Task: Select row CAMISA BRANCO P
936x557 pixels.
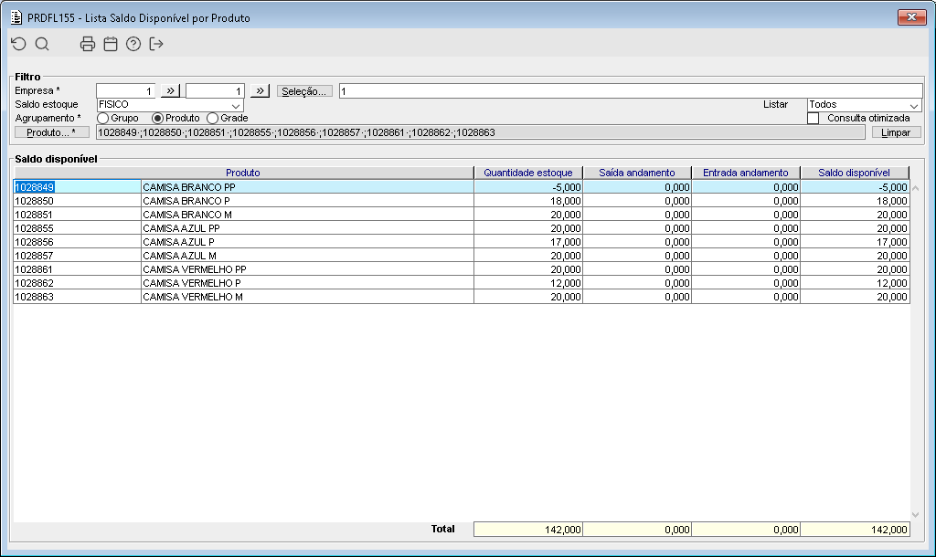Action: coord(307,201)
